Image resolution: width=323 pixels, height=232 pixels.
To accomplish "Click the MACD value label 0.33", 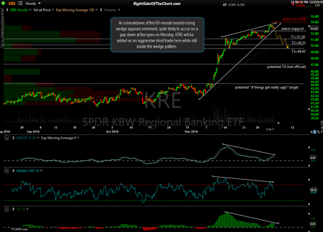I will (313, 158).
